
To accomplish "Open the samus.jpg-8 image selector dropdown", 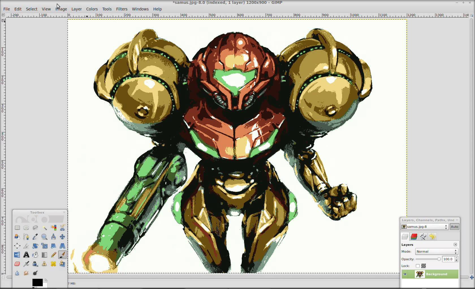I will (x=424, y=227).
